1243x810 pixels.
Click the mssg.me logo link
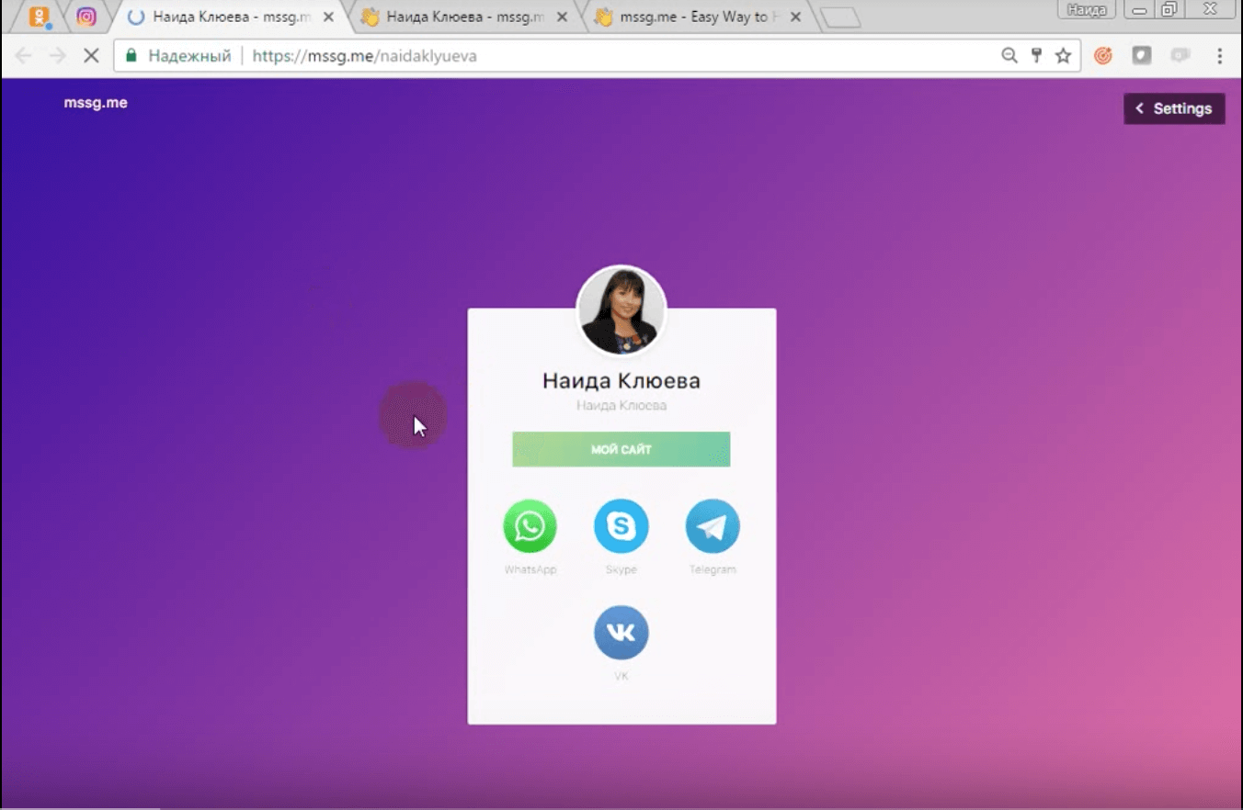click(96, 103)
